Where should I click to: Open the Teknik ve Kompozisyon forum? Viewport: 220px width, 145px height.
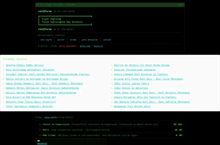pos(56,124)
